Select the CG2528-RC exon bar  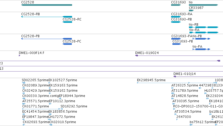[x=67, y=22]
